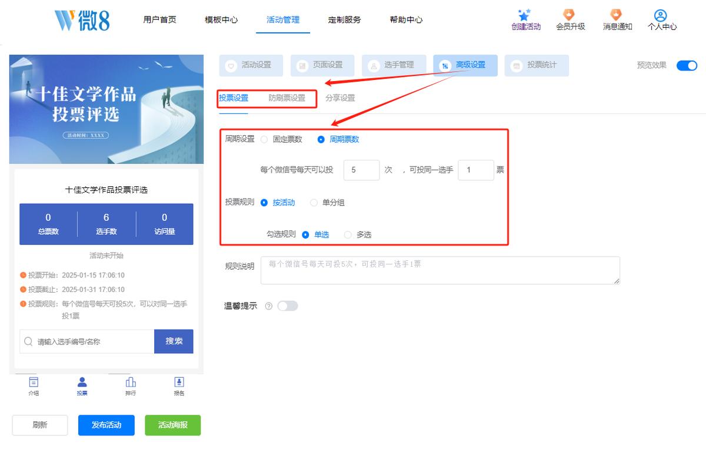Click the activity banner image
This screenshot has width=706, height=453.
106,110
